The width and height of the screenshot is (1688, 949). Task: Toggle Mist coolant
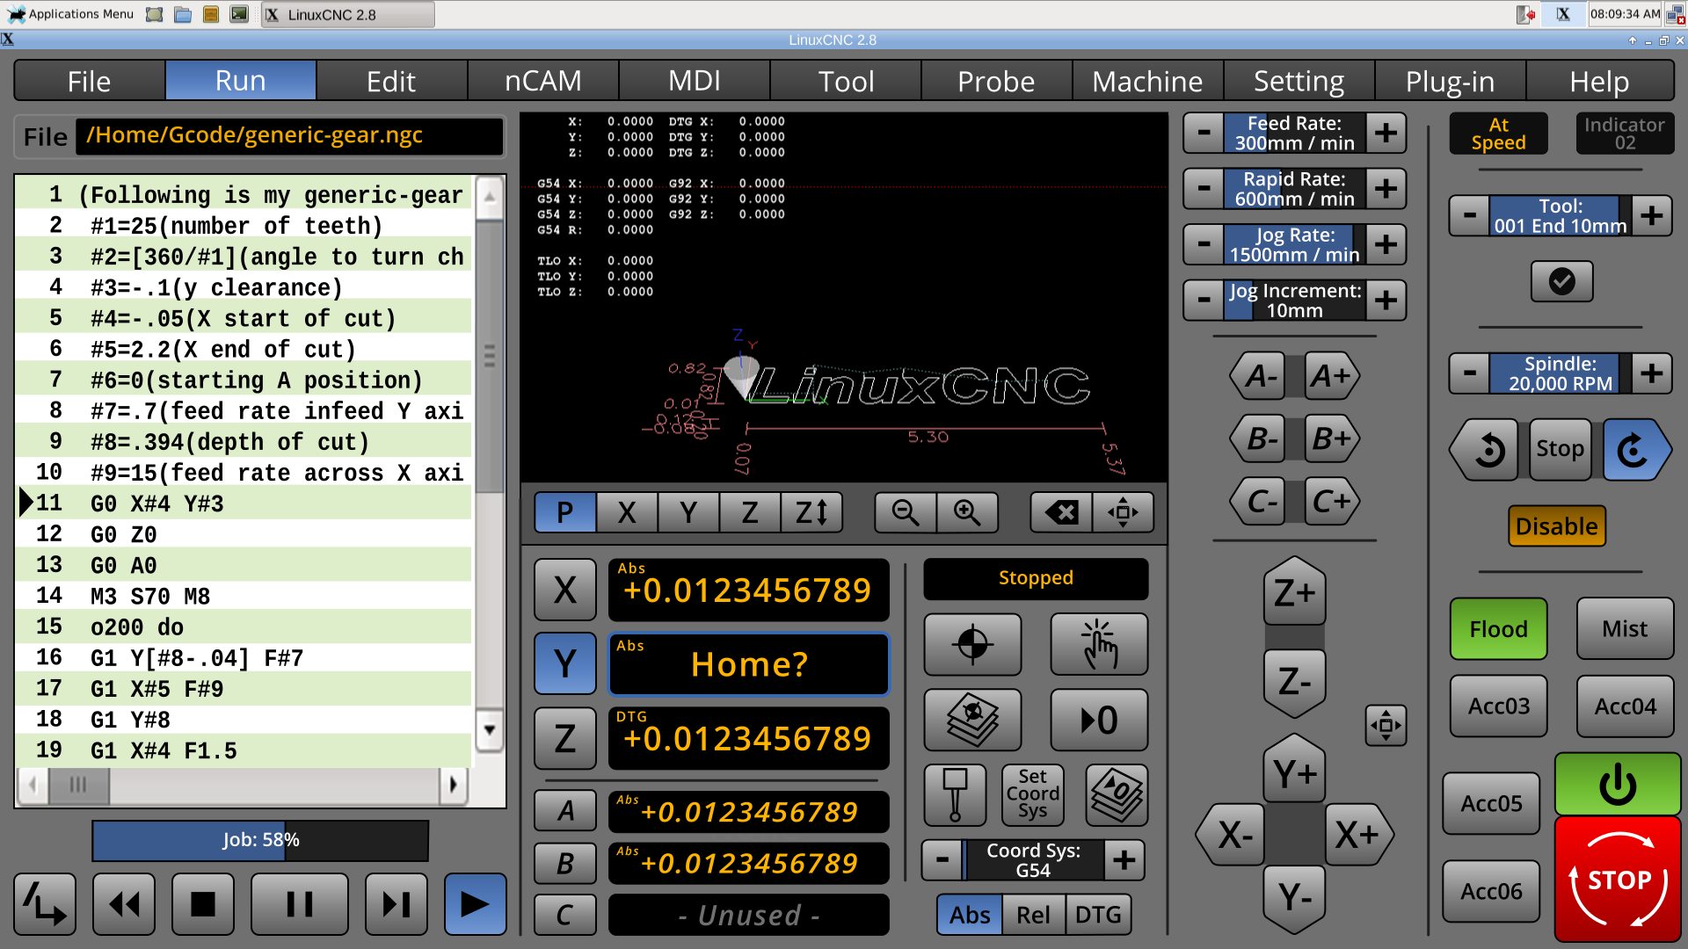[x=1625, y=629]
